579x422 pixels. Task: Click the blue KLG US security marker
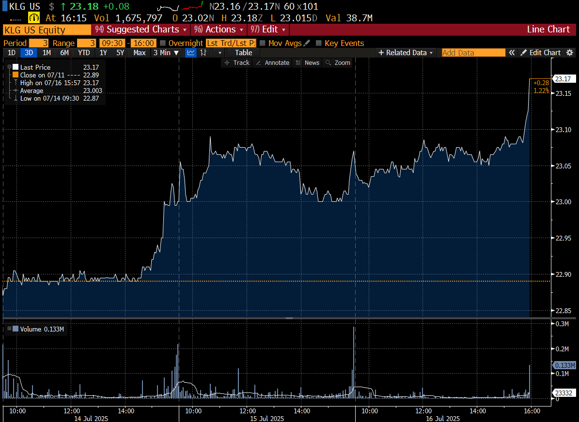coord(5,6)
